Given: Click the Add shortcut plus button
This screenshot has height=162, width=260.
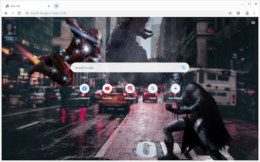Looking at the screenshot, I should pyautogui.click(x=175, y=89).
